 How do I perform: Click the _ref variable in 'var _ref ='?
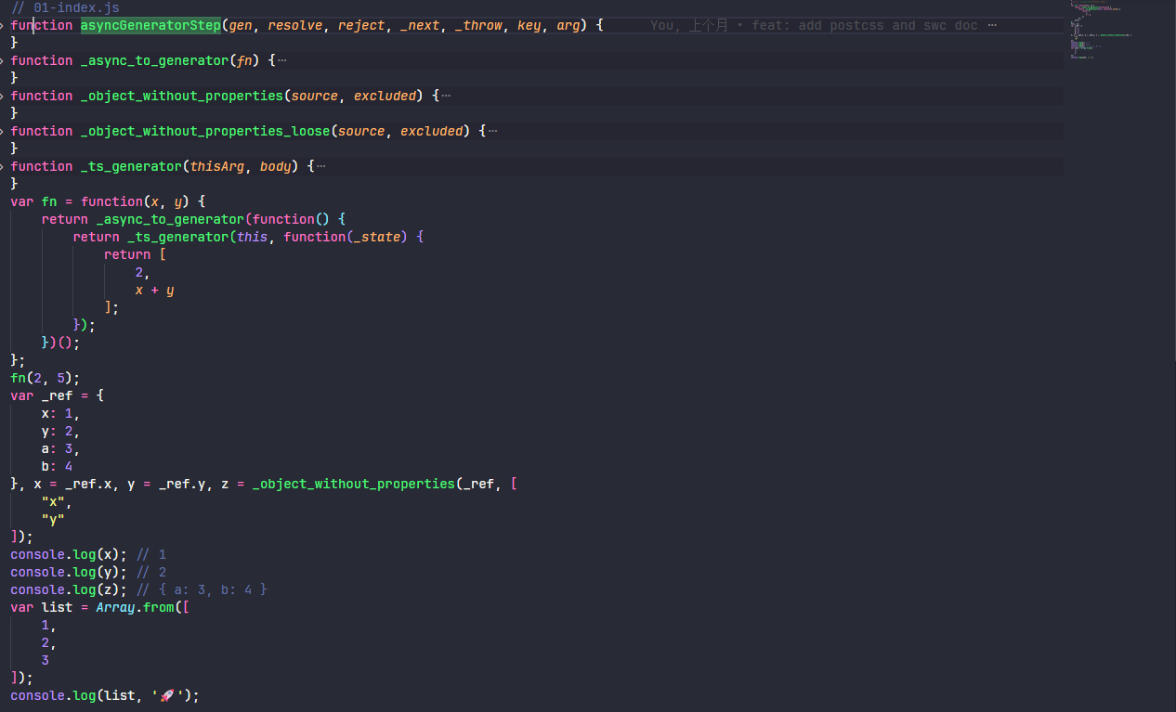tap(57, 395)
